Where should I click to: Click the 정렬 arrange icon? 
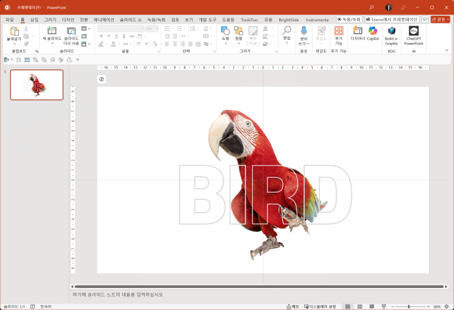tap(238, 31)
